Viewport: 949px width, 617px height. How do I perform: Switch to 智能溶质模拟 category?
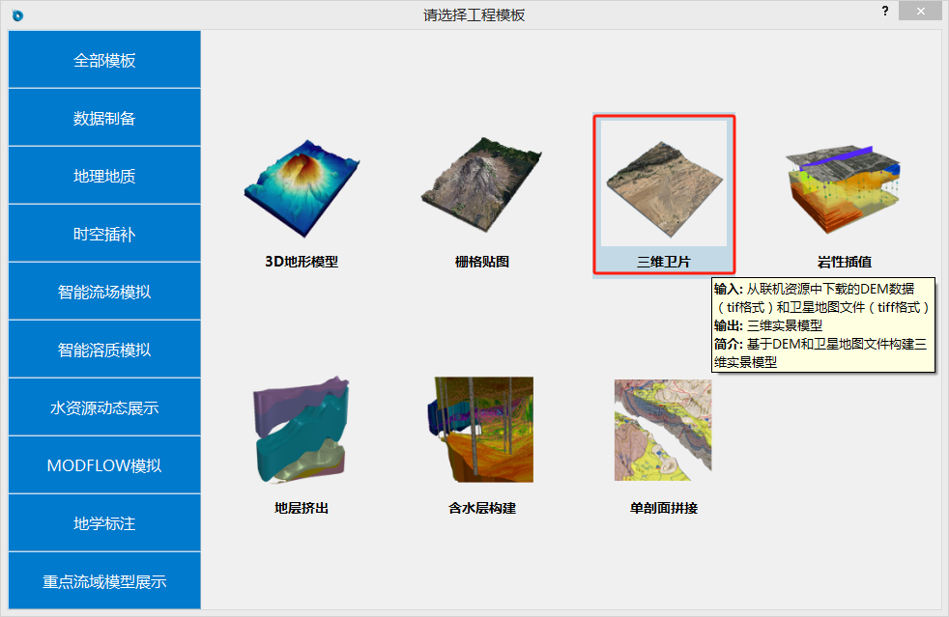point(104,350)
